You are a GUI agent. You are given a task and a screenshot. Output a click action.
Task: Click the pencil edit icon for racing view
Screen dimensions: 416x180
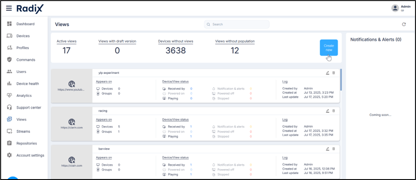click(327, 111)
